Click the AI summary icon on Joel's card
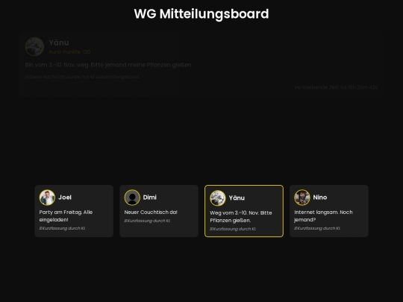Image resolution: width=403 pixels, height=302 pixels. pos(40,228)
